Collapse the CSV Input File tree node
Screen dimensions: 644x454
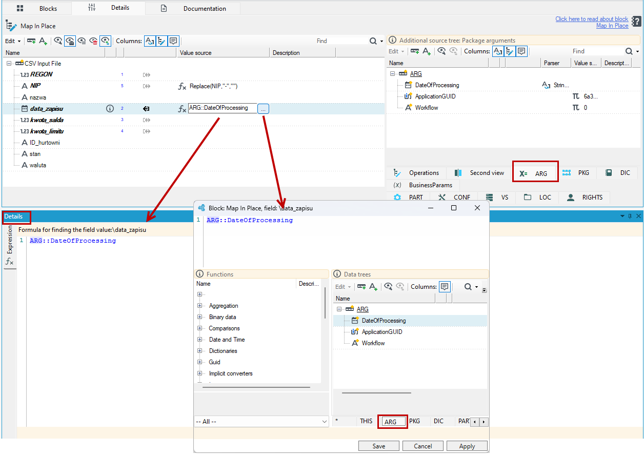pos(9,64)
